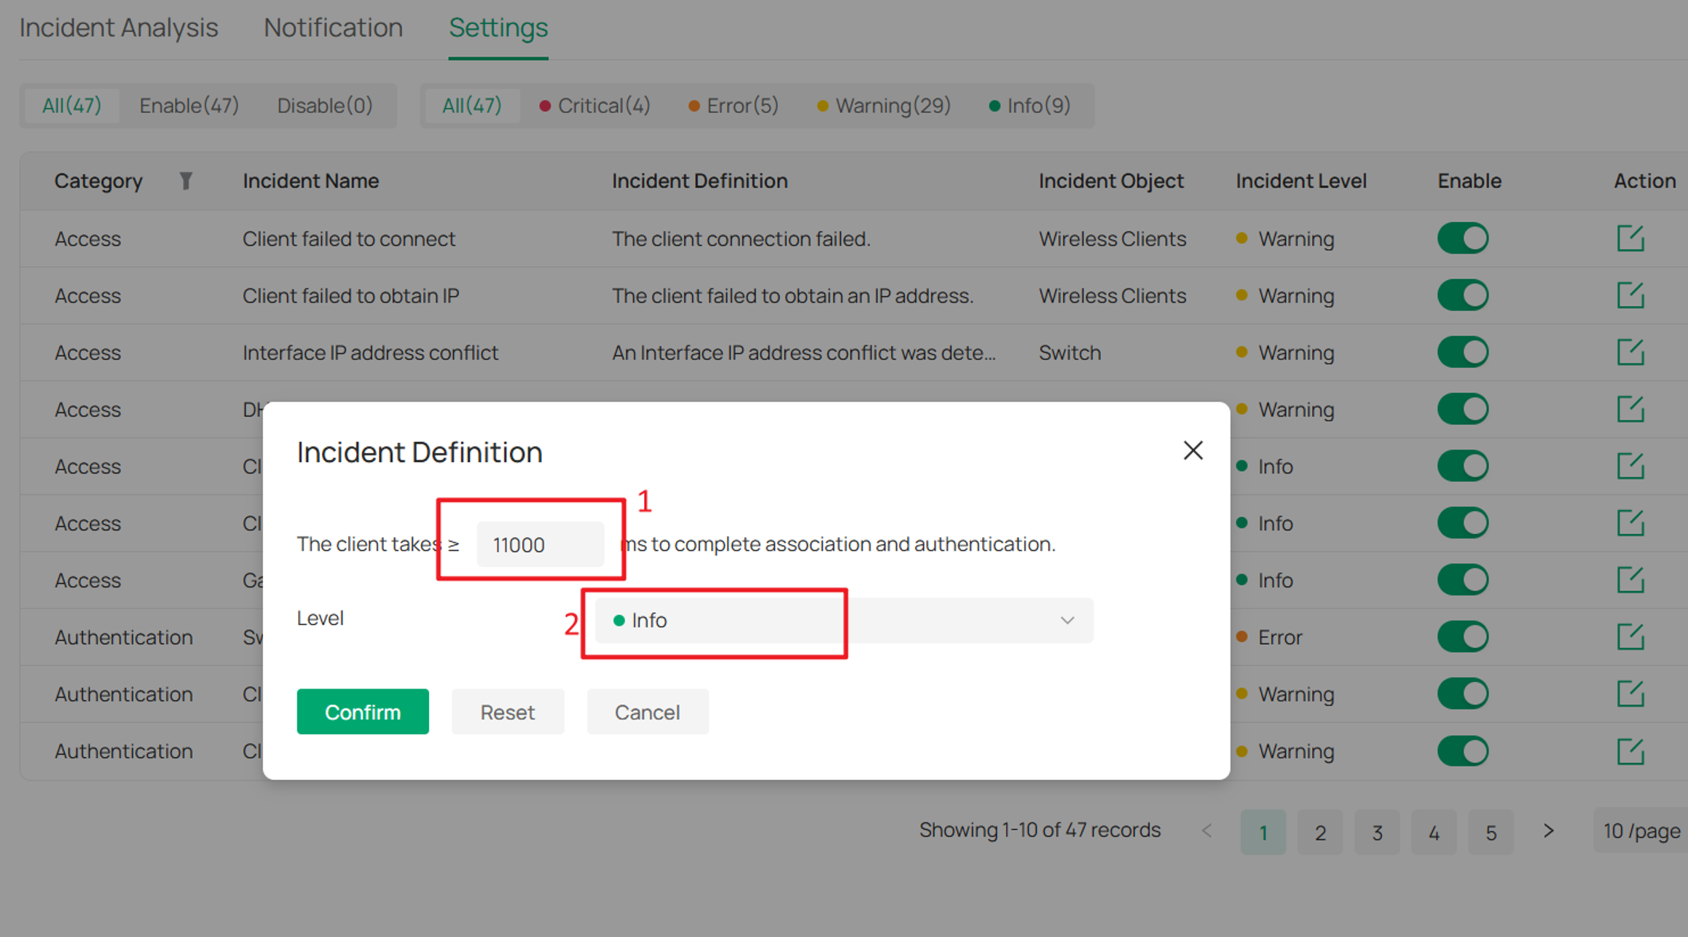The image size is (1688, 937).
Task: Select the 'Switch' incident object cell
Action: (x=1069, y=352)
